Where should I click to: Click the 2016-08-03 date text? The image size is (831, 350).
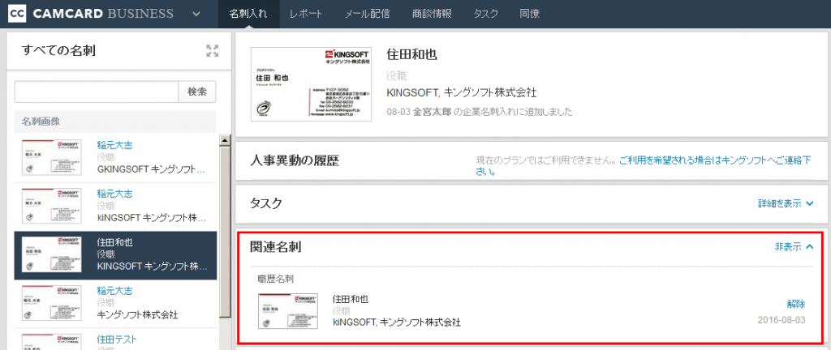(781, 320)
